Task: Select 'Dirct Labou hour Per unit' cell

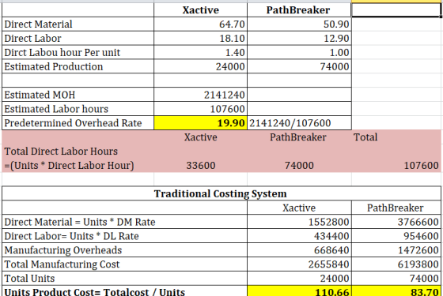Action: point(78,52)
